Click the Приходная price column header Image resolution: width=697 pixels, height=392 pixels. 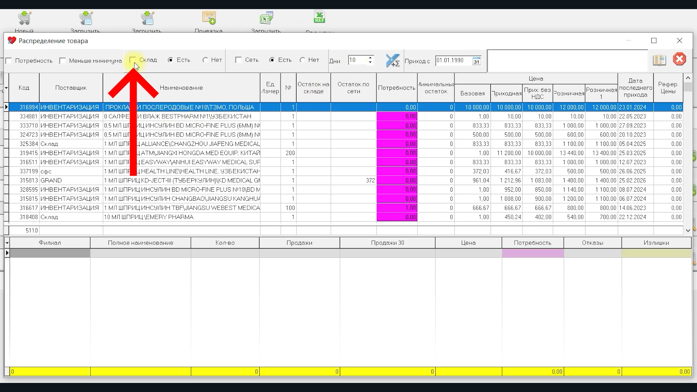coord(506,93)
